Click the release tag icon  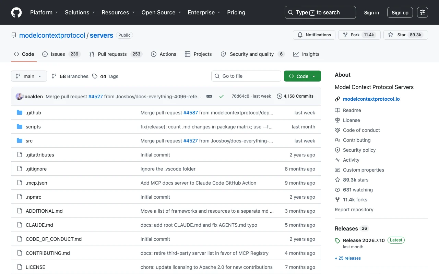(337, 240)
